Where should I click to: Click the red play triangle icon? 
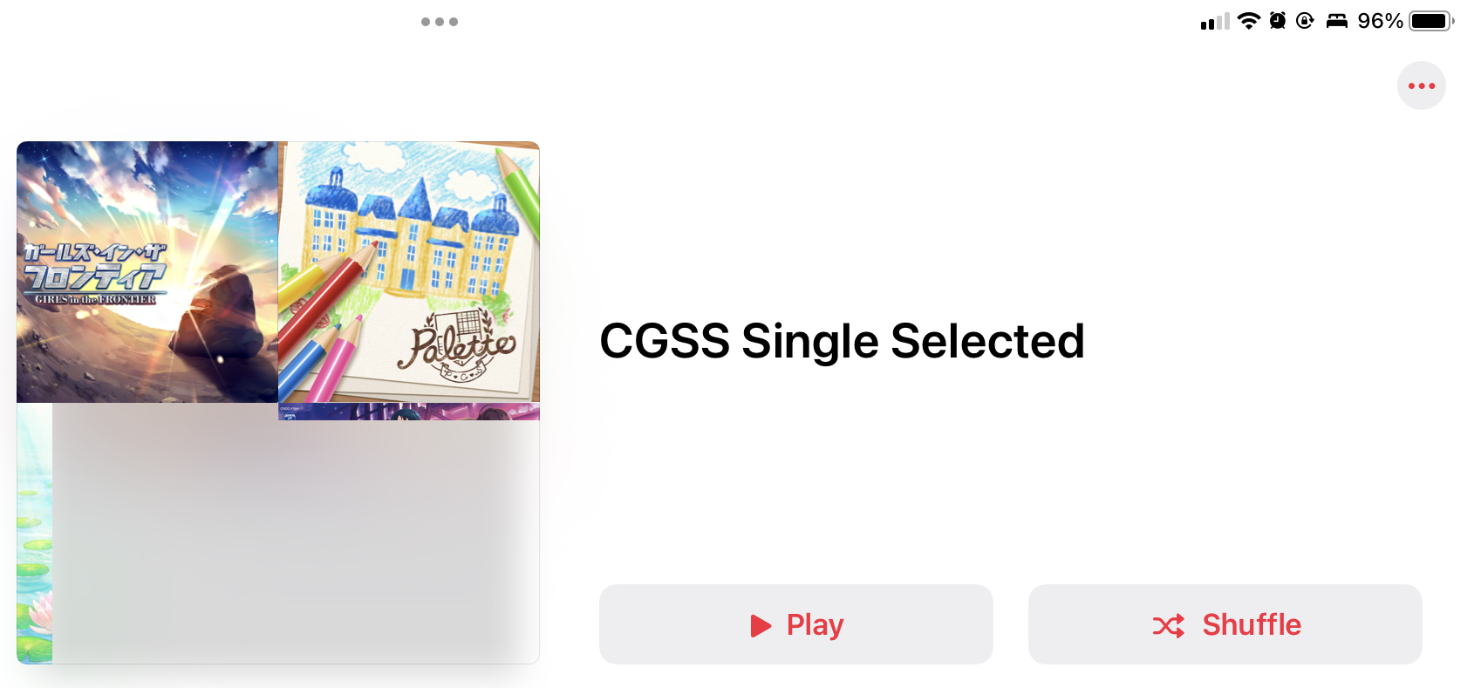(761, 625)
